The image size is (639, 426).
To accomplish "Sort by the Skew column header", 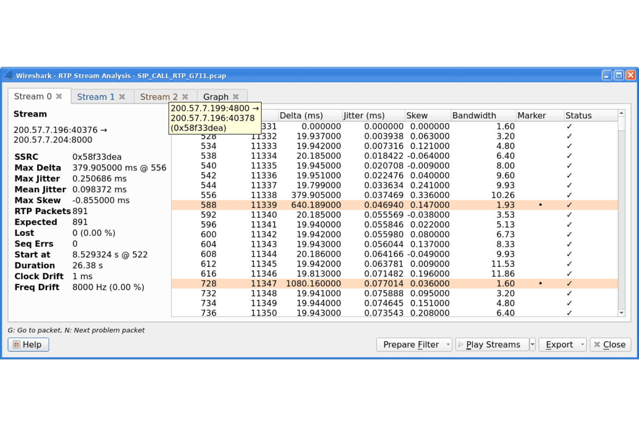I will point(428,116).
